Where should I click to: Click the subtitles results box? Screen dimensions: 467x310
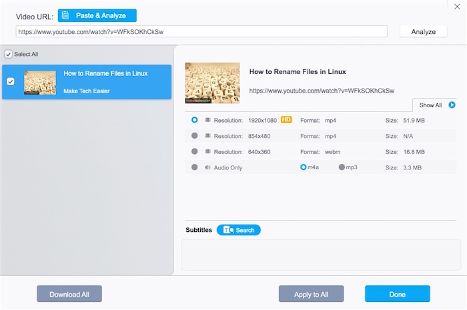(x=321, y=255)
